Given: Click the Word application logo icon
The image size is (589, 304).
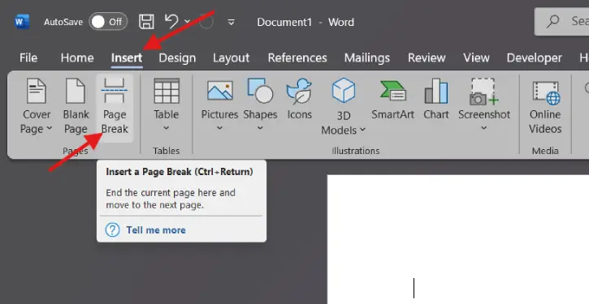Looking at the screenshot, I should 21,22.
